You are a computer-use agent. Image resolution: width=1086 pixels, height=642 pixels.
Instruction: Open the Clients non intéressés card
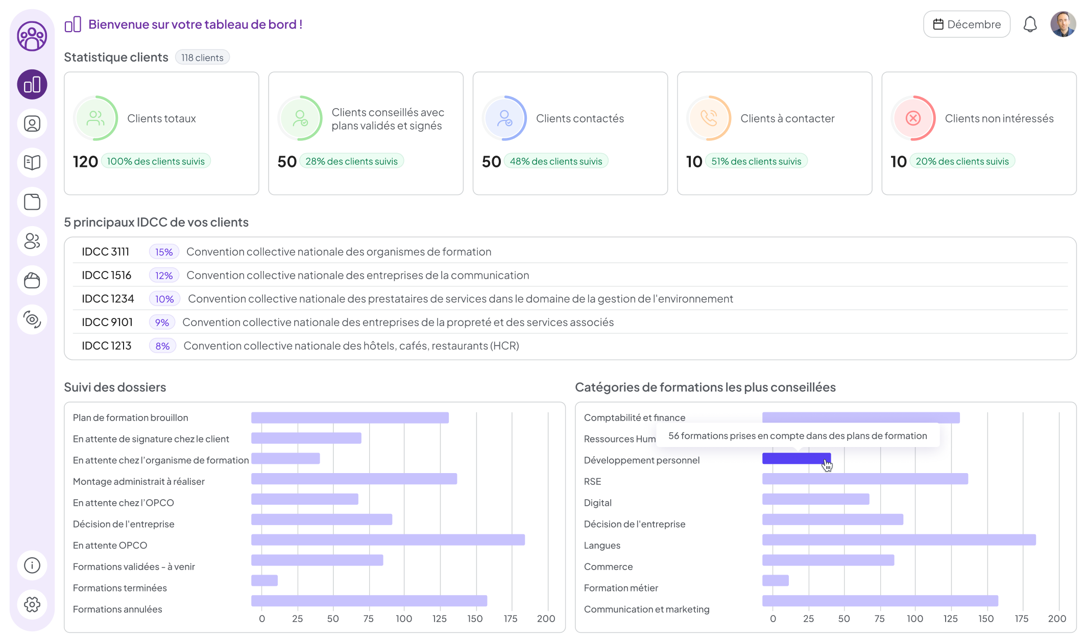[x=979, y=133]
